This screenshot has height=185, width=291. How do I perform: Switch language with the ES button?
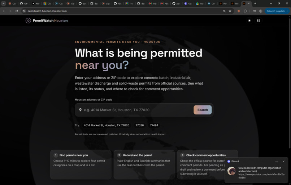point(259,21)
